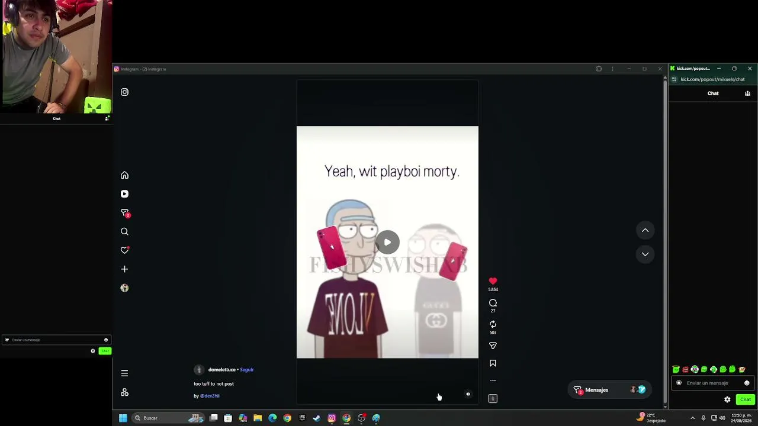
Task: Go to the previous reel
Action: point(645,230)
